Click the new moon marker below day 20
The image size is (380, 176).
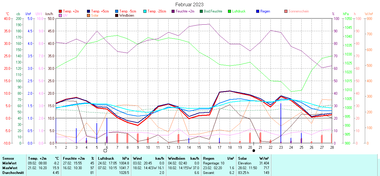point(254,151)
